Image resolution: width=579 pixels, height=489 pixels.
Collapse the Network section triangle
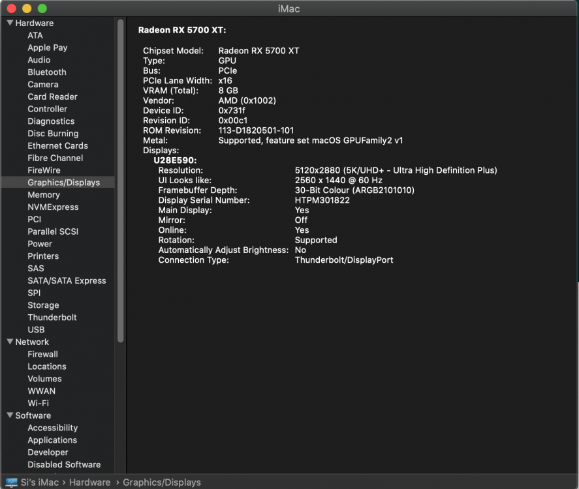tap(10, 342)
